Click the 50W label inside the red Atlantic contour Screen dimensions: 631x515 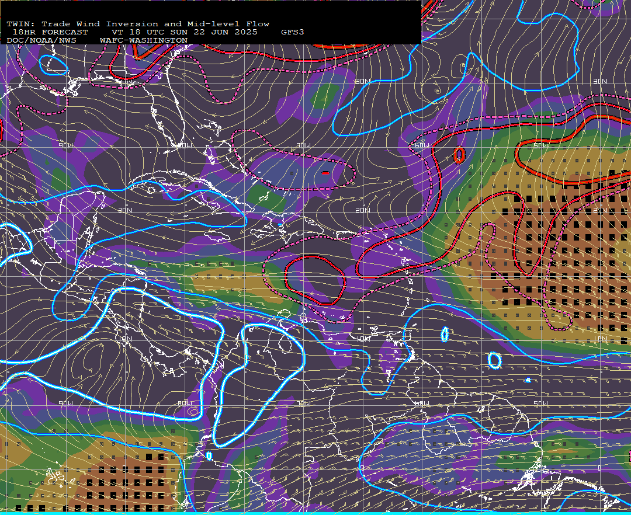540,145
